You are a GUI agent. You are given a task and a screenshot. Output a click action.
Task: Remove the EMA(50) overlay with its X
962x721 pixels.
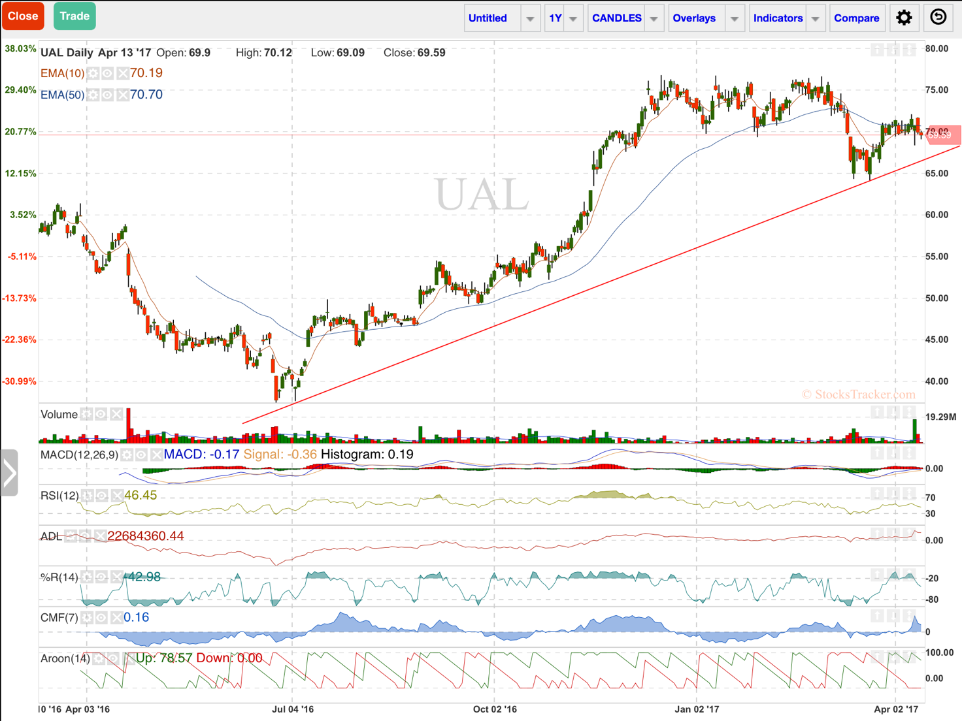[122, 95]
